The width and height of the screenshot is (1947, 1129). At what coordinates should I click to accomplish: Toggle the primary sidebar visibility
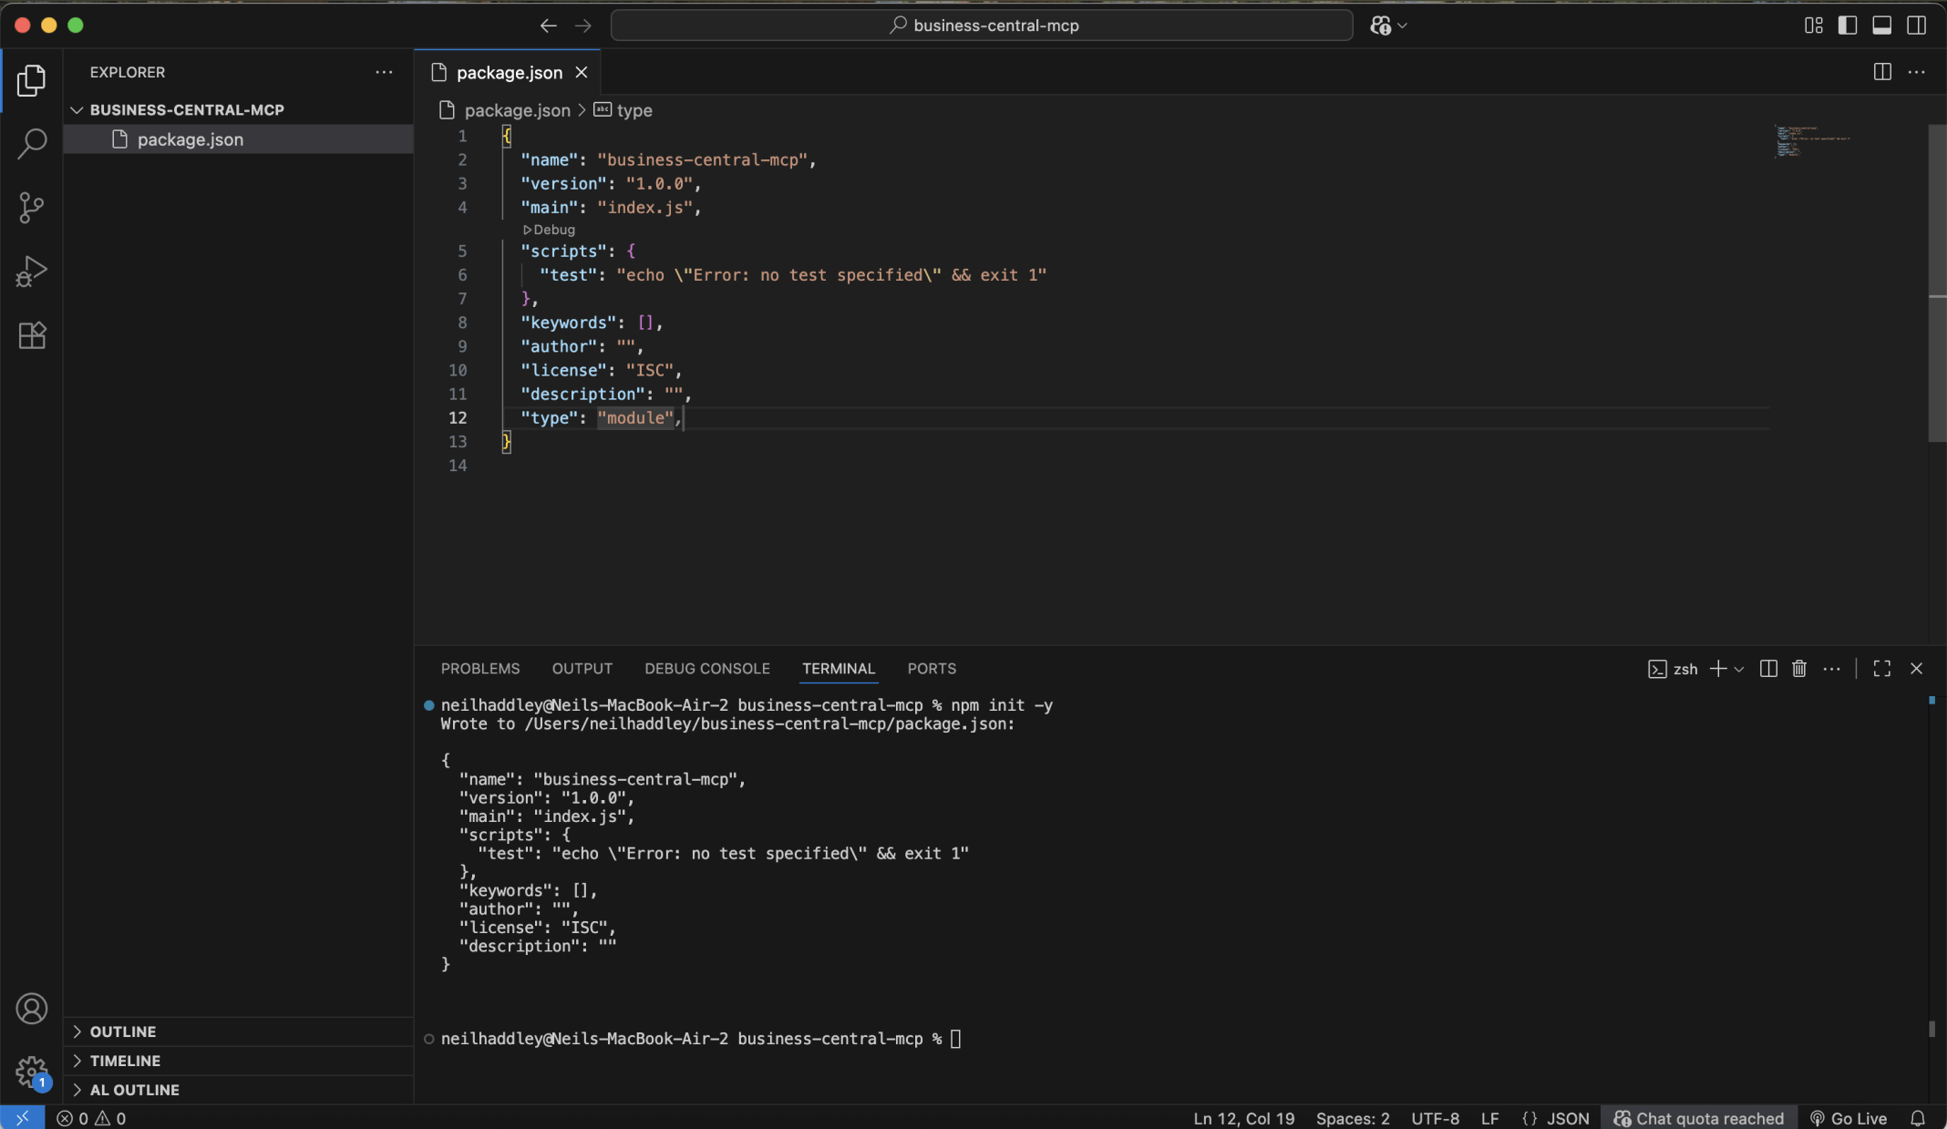pos(1848,25)
